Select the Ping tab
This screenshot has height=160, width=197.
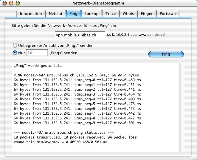tap(73, 13)
